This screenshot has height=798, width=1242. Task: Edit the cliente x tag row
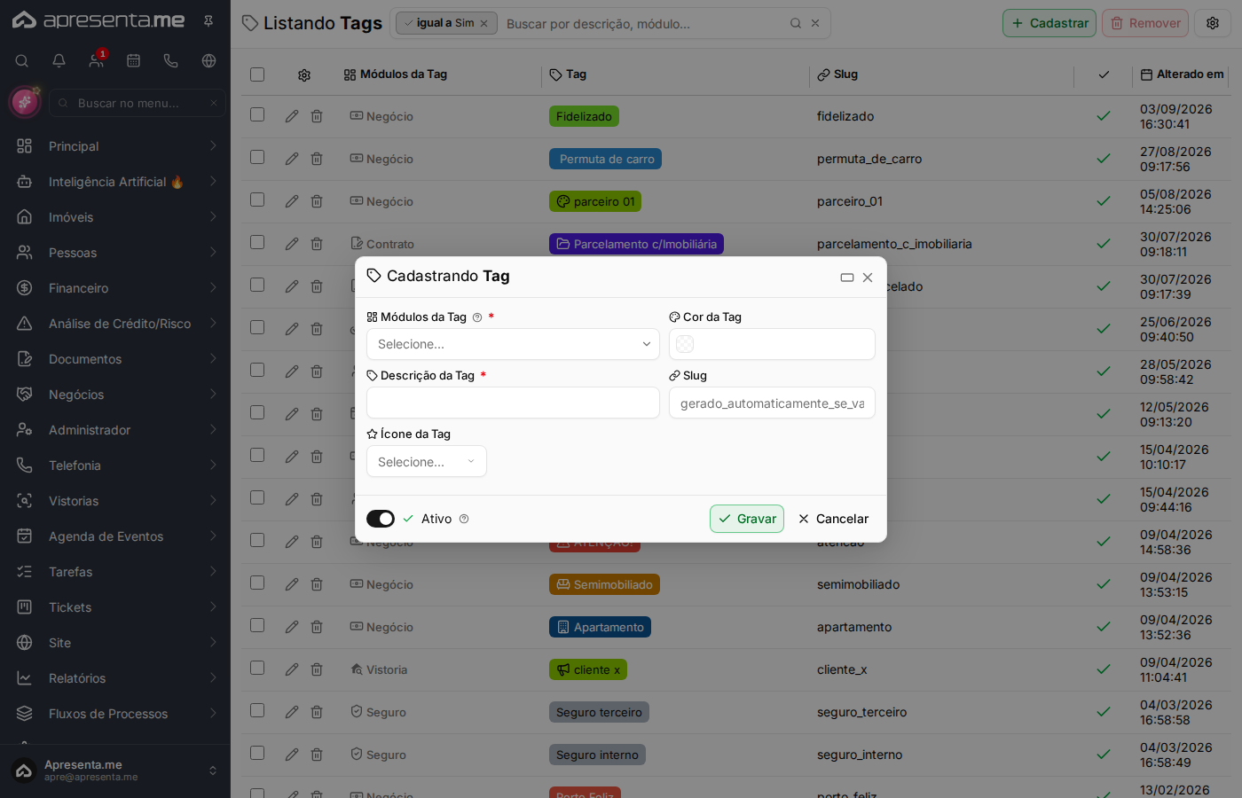292,669
